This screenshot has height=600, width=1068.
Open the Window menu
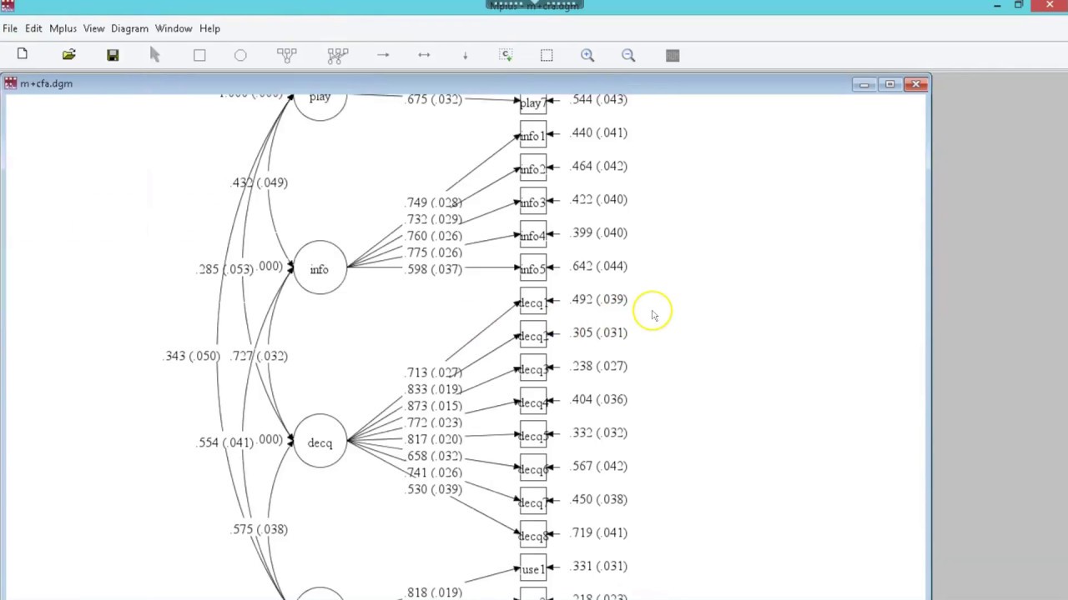[x=174, y=28]
